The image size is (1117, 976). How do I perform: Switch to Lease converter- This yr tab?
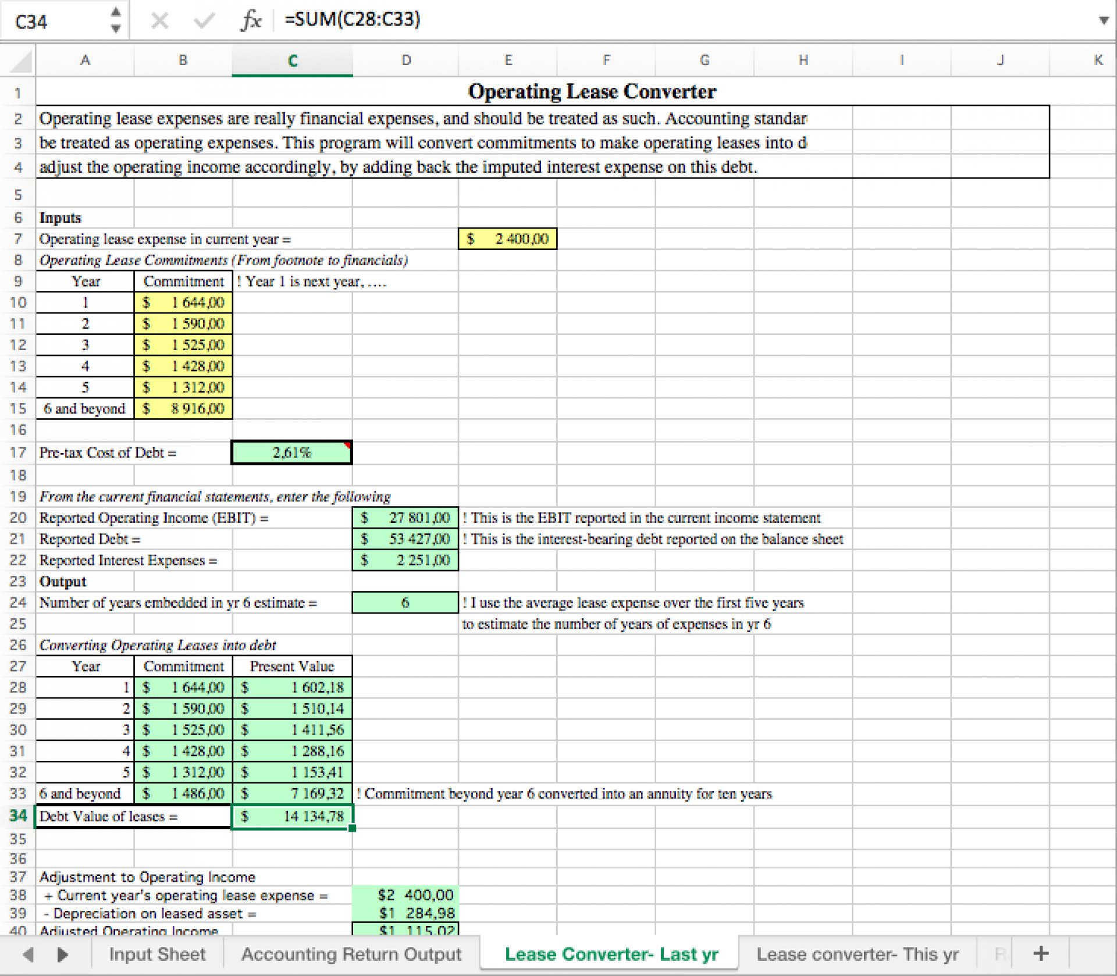pos(858,954)
